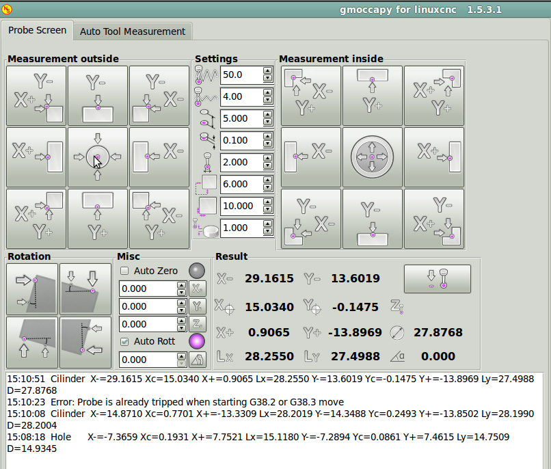
Task: Set X offset with the X button
Action: 198,289
